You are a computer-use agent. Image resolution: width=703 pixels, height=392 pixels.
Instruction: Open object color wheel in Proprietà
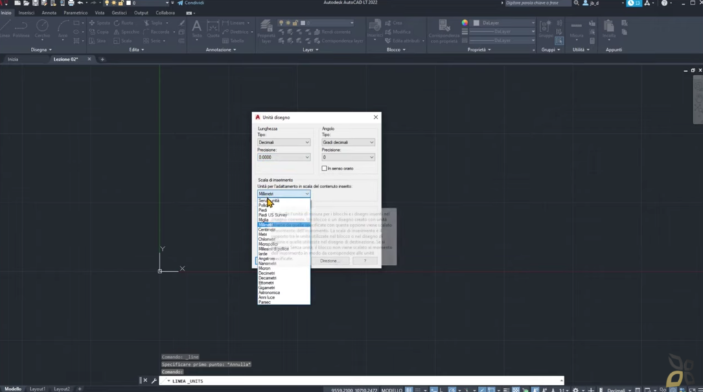pos(465,23)
